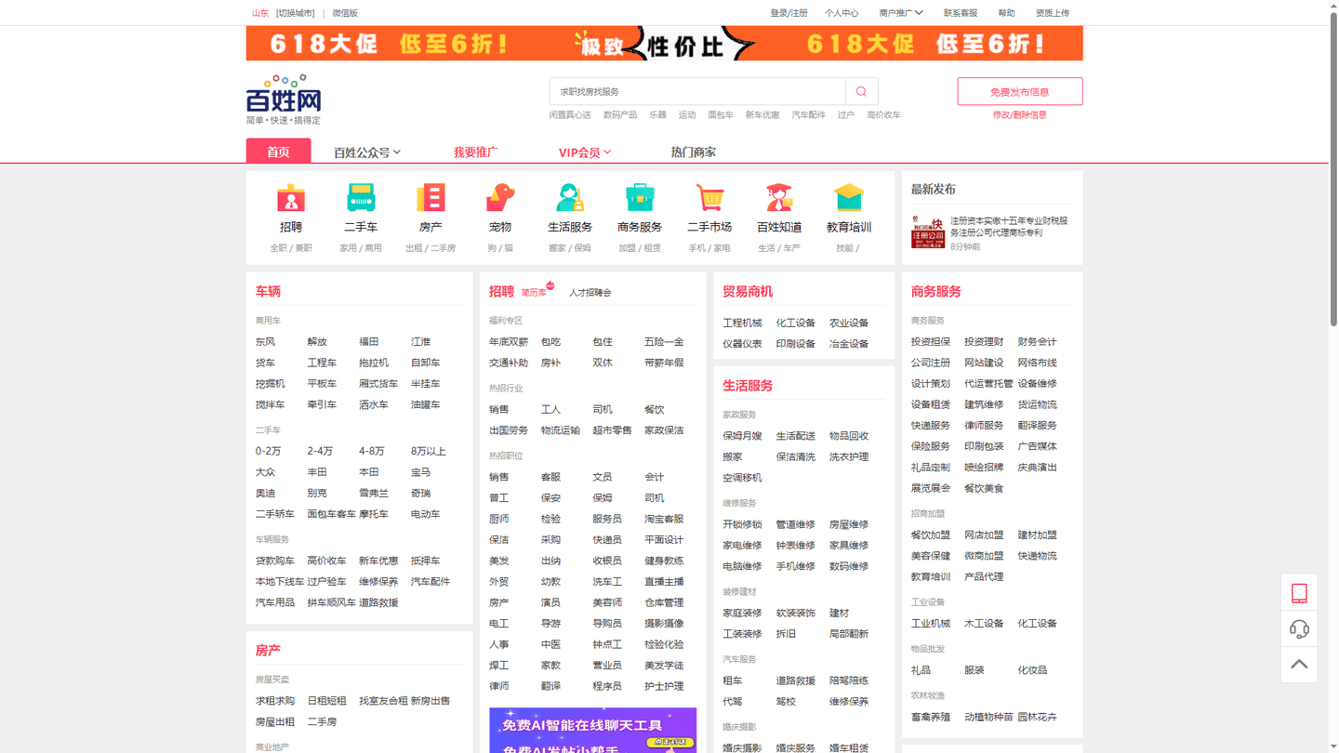Screen dimensions: 1339x753
Task: Open the 房产 category icon
Action: click(x=431, y=198)
